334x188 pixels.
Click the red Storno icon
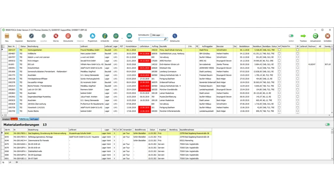(x=56, y=36)
